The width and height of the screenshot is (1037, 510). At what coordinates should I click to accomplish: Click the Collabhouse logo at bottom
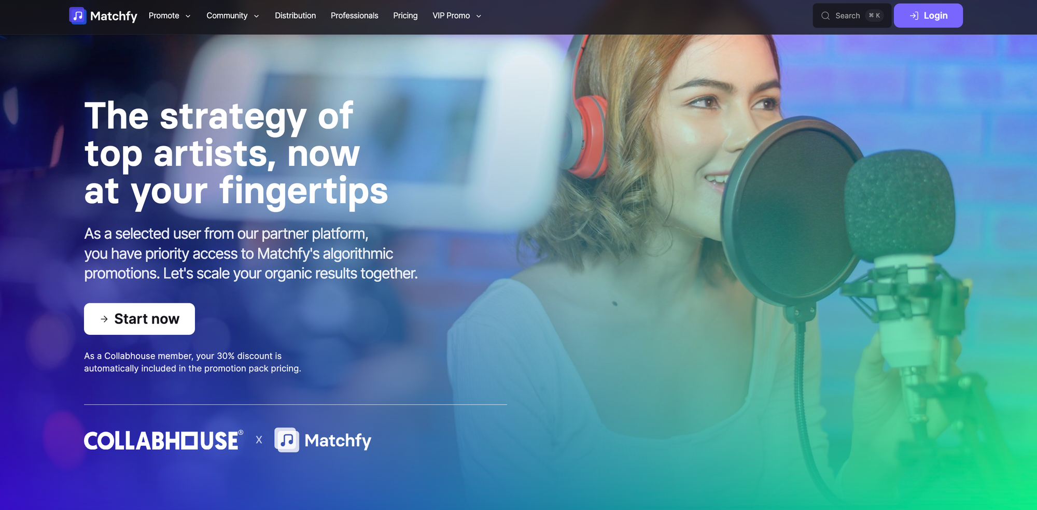[x=163, y=441]
